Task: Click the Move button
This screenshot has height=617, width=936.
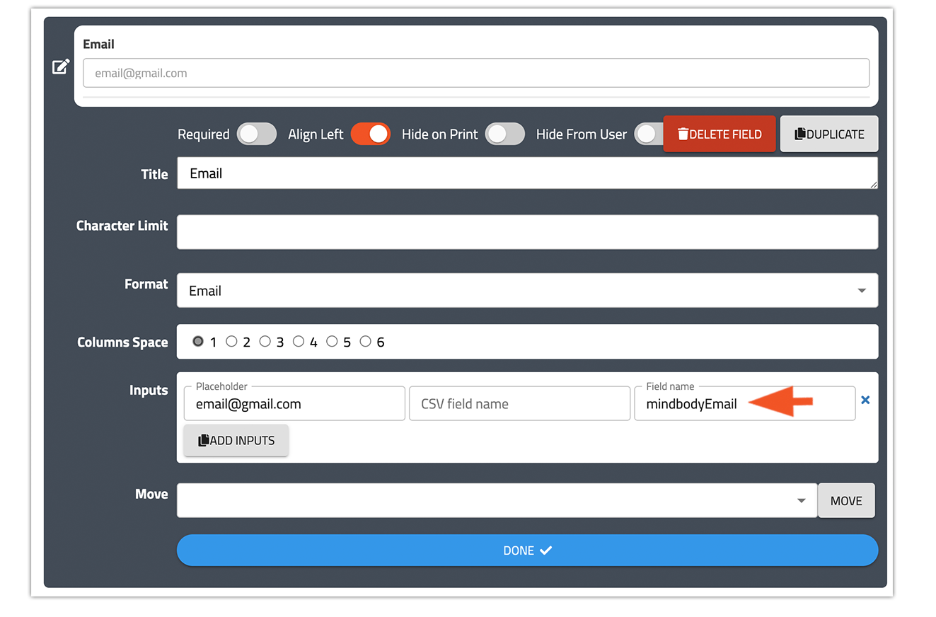Action: [x=846, y=500]
